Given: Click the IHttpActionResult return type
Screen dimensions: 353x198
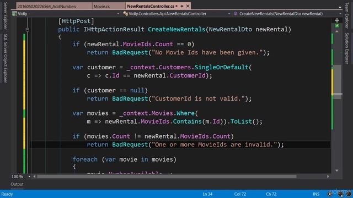Looking at the screenshot, I should click(114, 29).
